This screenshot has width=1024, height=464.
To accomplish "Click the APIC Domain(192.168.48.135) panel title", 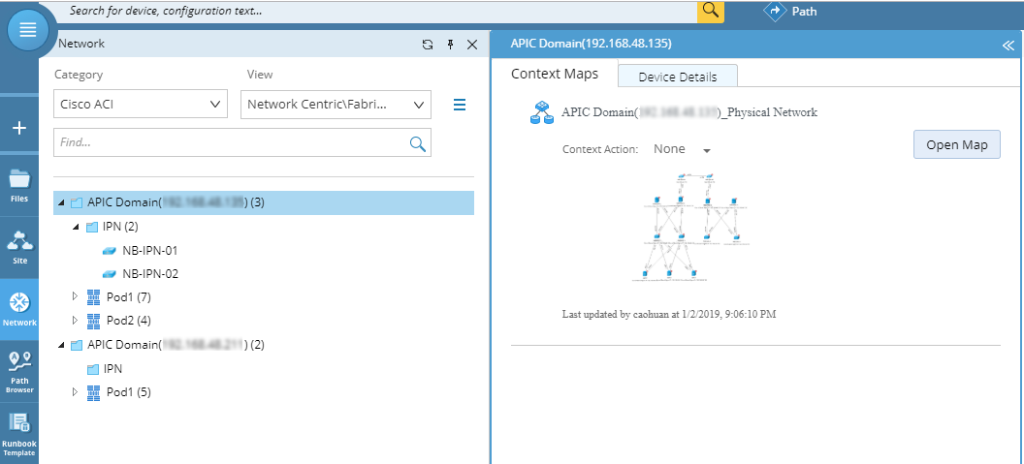I will (591, 45).
